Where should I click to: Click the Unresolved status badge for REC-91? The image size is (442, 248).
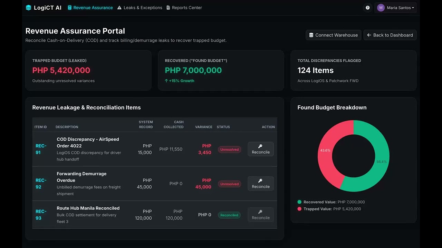click(230, 149)
